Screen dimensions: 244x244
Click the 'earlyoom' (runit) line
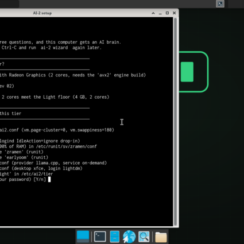[x=24, y=157]
